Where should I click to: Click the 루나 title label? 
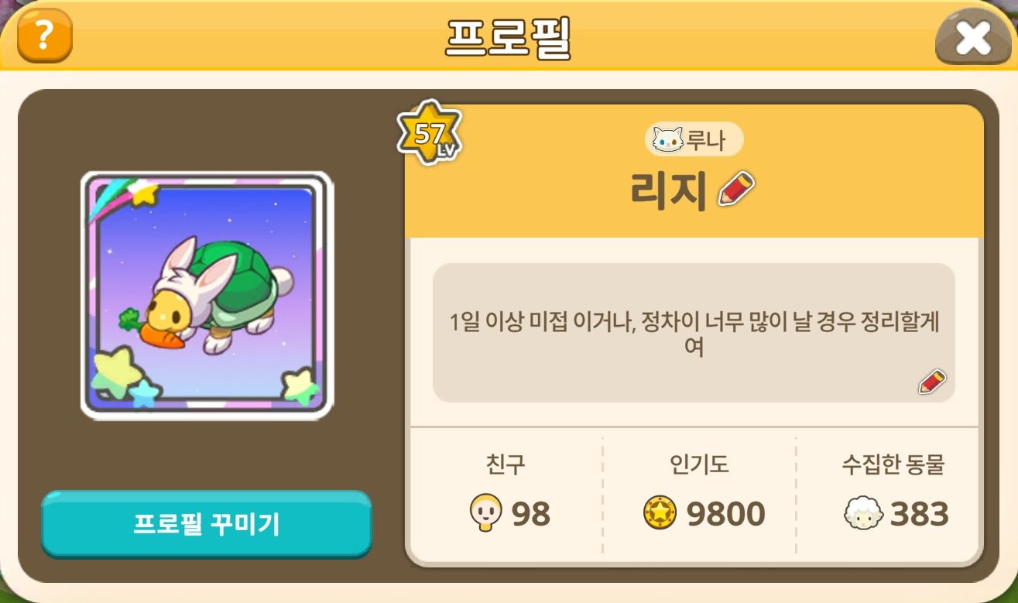click(x=704, y=140)
